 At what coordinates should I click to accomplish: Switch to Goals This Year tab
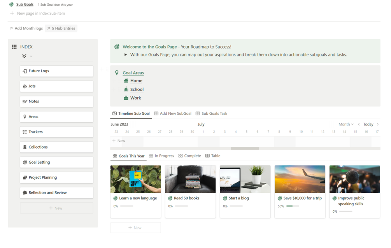[x=129, y=156]
